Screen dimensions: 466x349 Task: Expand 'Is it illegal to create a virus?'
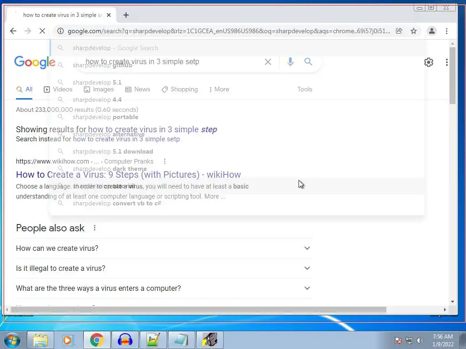(x=164, y=268)
